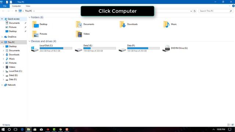This screenshot has height=132, width=235.
Task: Select the Documents folder icon
Action: coord(79,25)
